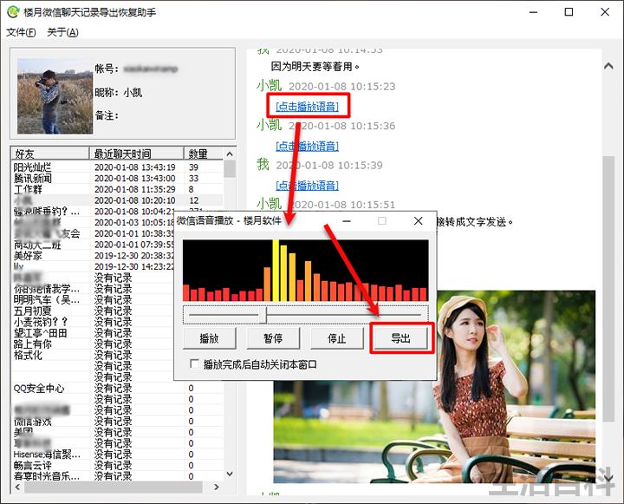Sort list by 数量 column header
Screen dimensions: 624x504
click(204, 154)
